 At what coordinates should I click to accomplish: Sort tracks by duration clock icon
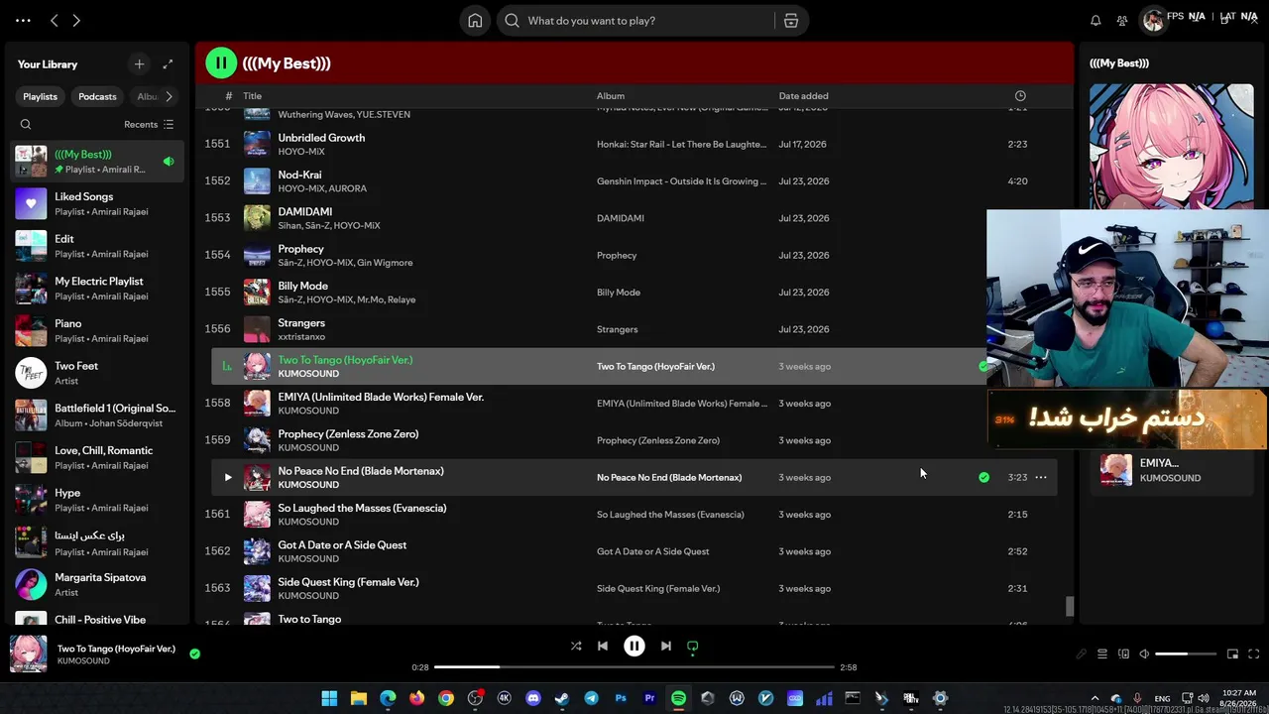click(1020, 96)
